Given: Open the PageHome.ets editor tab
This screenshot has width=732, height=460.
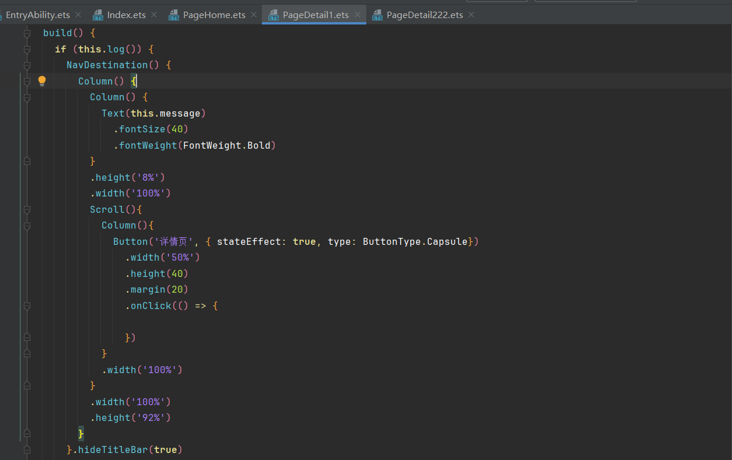Looking at the screenshot, I should tap(214, 15).
